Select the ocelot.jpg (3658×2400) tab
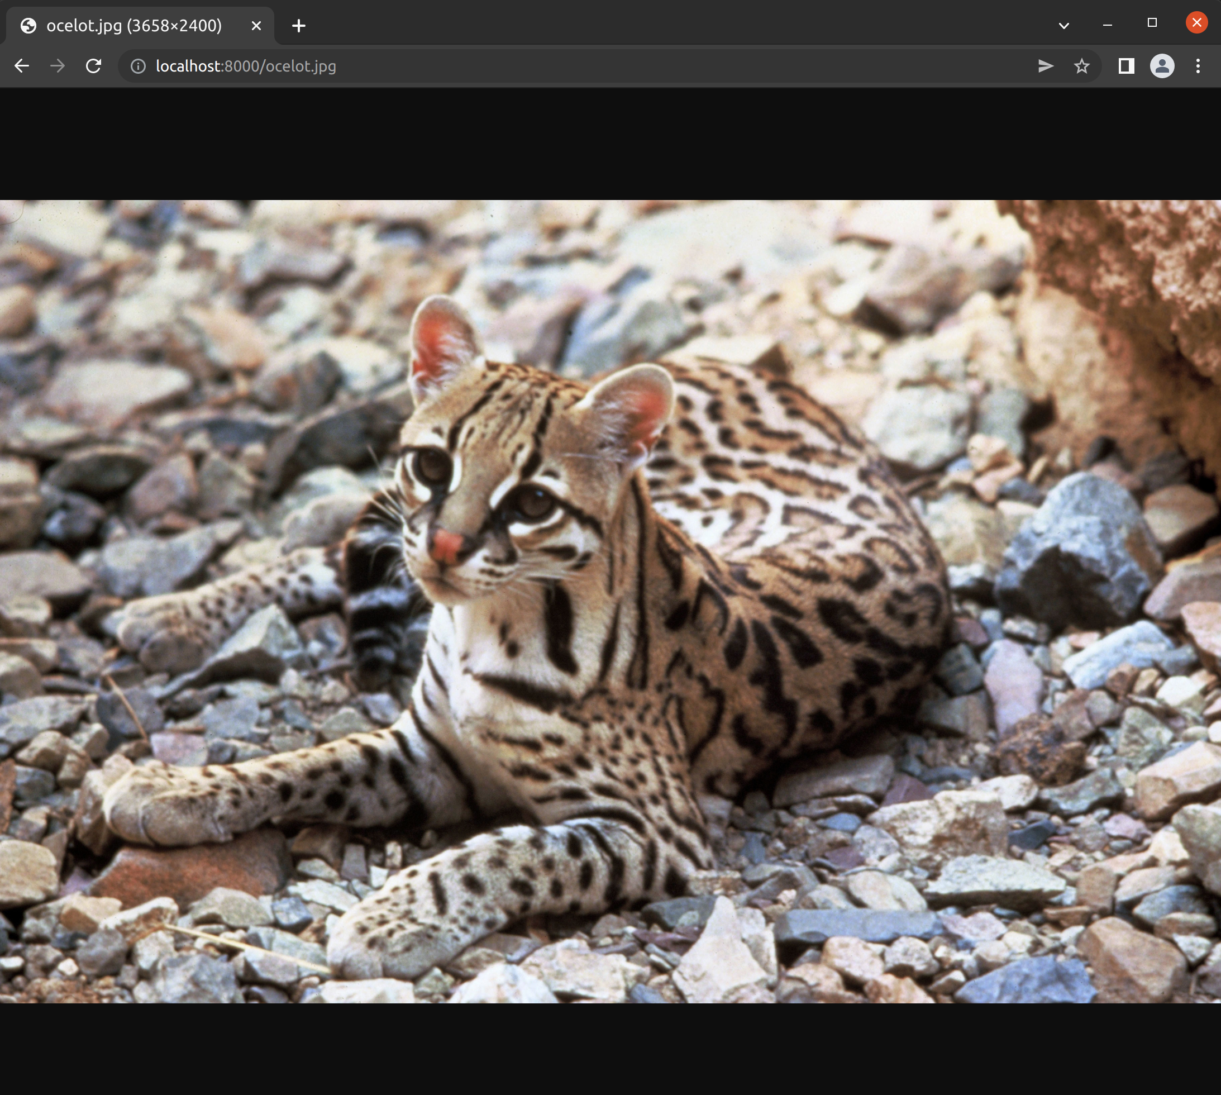This screenshot has width=1221, height=1095. (140, 26)
